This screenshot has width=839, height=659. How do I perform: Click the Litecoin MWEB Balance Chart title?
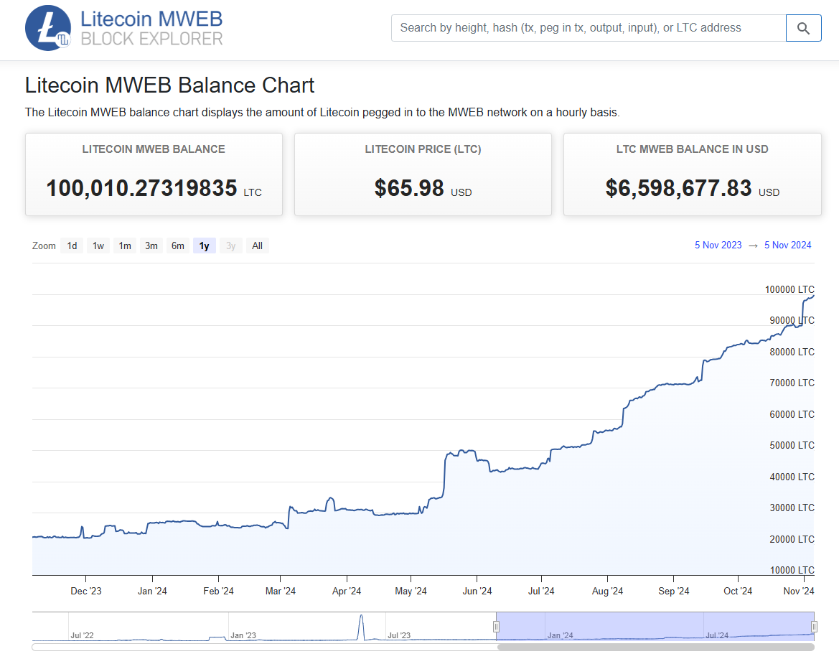pyautogui.click(x=169, y=85)
